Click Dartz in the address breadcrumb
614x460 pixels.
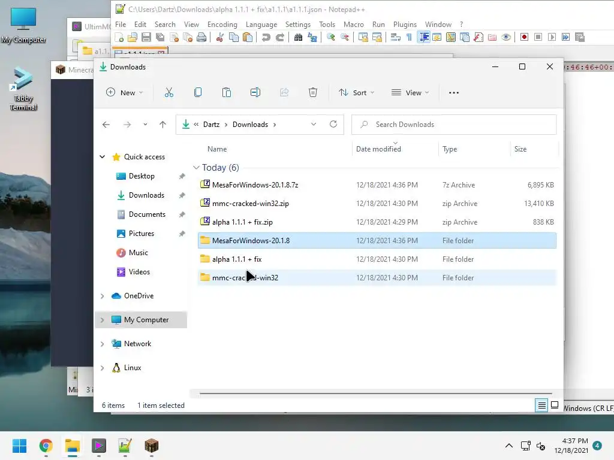click(x=211, y=125)
